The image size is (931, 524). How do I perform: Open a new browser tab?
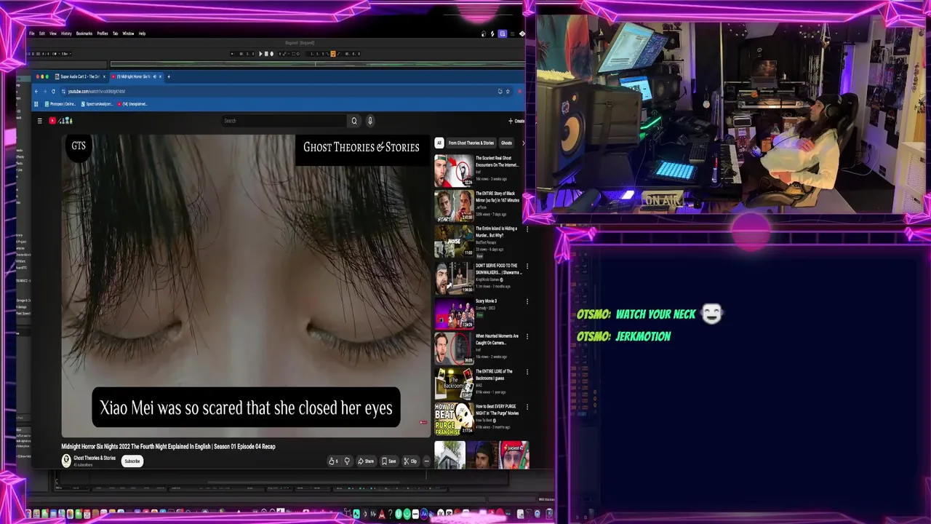169,76
